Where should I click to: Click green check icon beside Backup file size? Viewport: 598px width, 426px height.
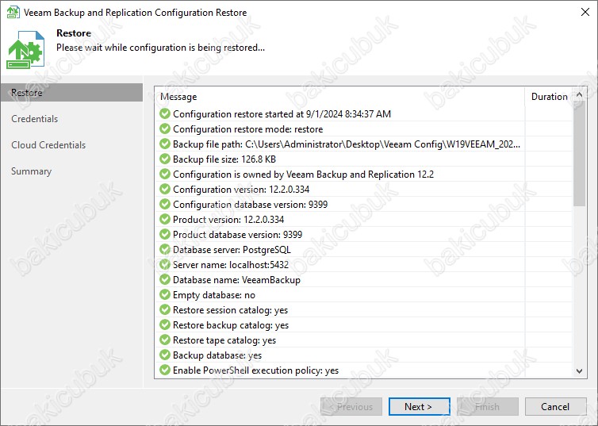tap(165, 159)
